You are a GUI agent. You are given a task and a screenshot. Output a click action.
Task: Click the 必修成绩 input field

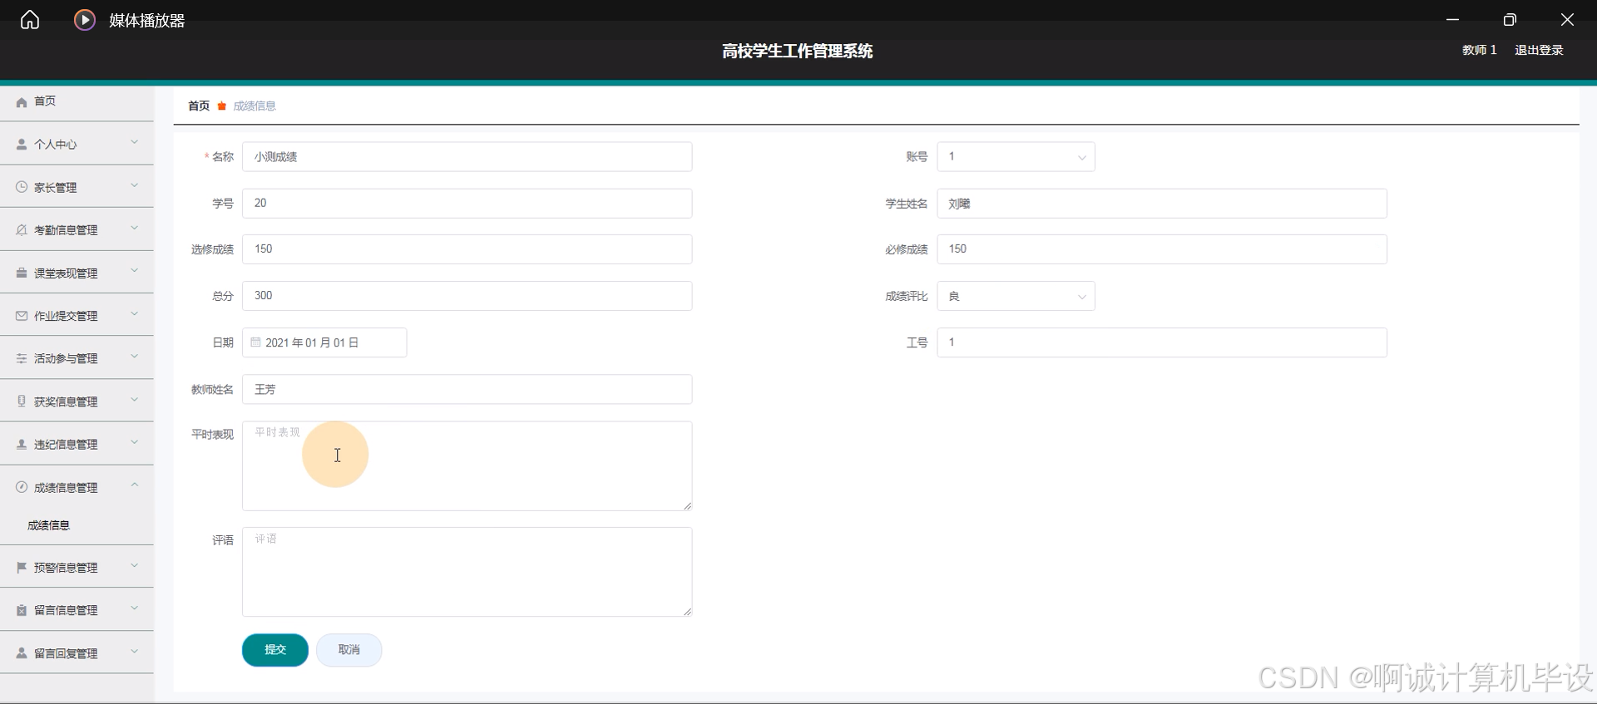point(1162,249)
